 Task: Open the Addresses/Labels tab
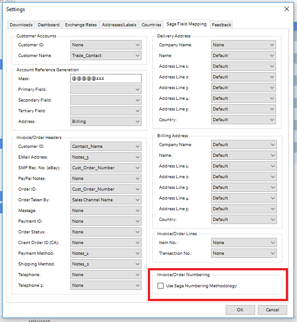pyautogui.click(x=119, y=24)
